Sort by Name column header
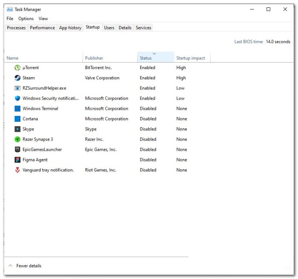 coord(43,57)
